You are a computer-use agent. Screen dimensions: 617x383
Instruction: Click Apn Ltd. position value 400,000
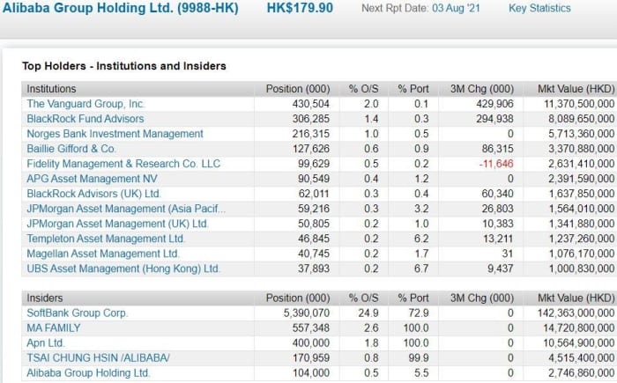point(311,342)
